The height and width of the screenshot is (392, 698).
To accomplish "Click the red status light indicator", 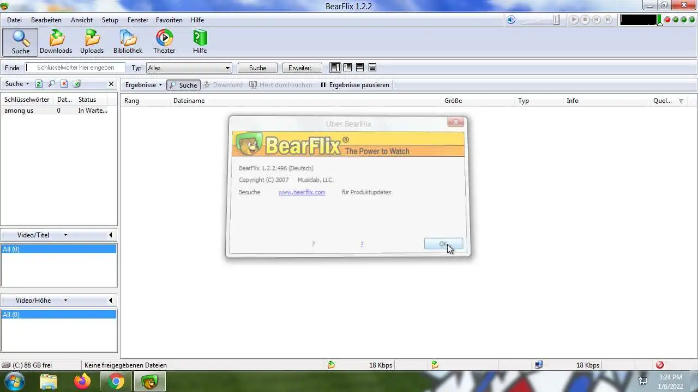I will coord(667,20).
